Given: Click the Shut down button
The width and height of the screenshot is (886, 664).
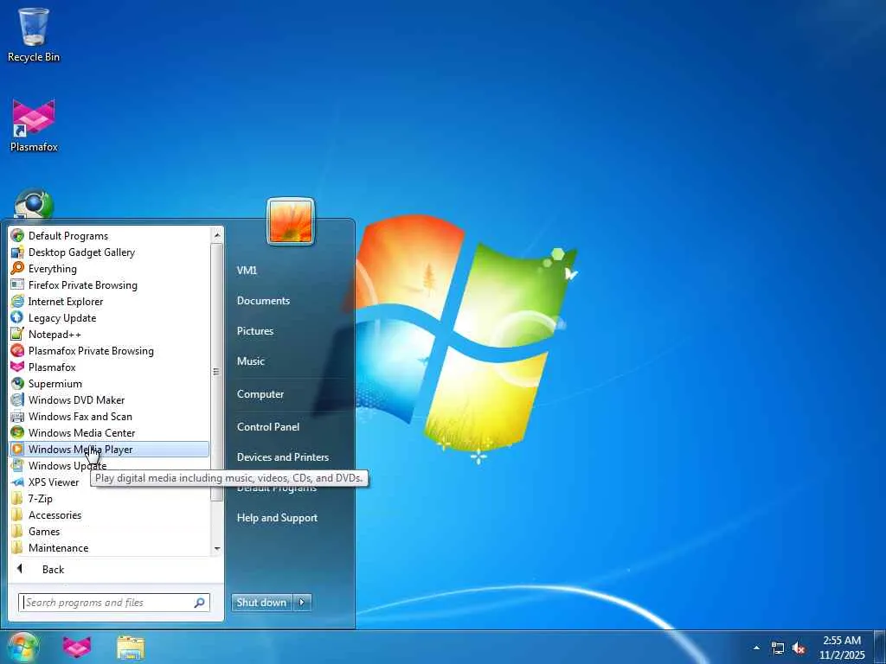Looking at the screenshot, I should (262, 603).
